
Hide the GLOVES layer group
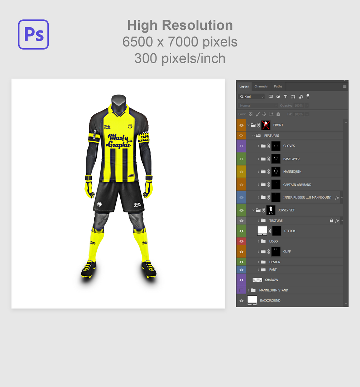point(241,146)
